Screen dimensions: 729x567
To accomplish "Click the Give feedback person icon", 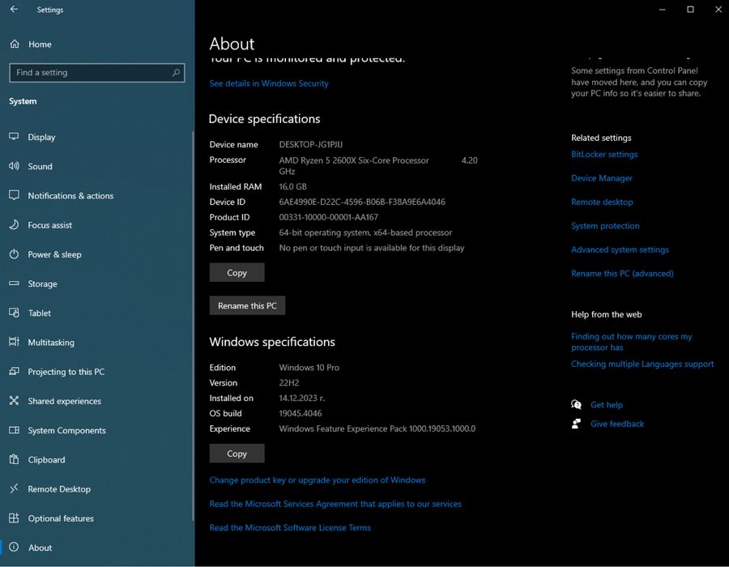I will [576, 424].
